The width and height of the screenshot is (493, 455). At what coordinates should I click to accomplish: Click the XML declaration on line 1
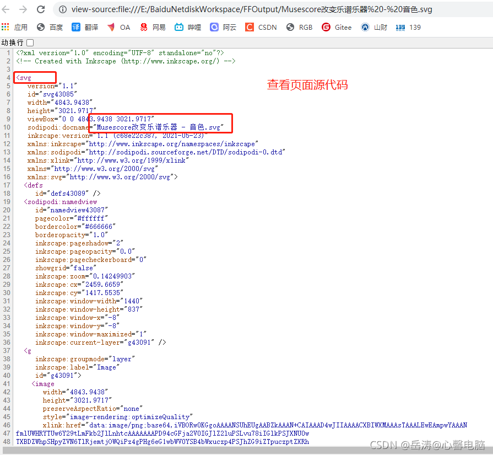click(x=120, y=53)
